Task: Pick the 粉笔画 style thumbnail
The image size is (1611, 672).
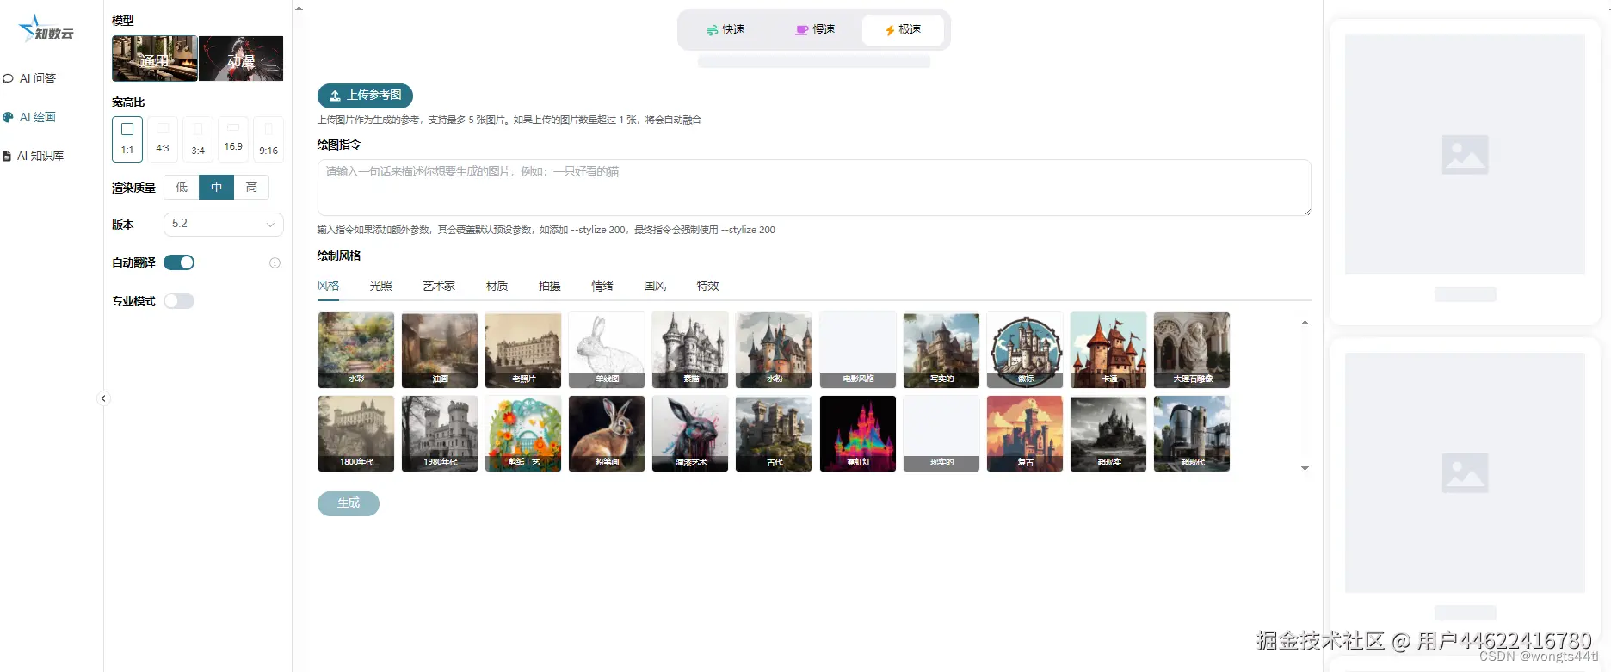Action: 607,434
